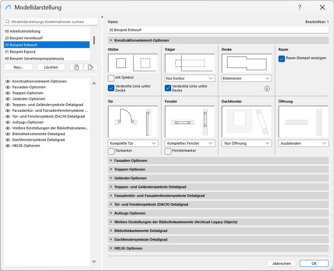Click the eye icon beside Fassaden-Optionen
The height and width of the screenshot is (271, 334).
pos(7,87)
